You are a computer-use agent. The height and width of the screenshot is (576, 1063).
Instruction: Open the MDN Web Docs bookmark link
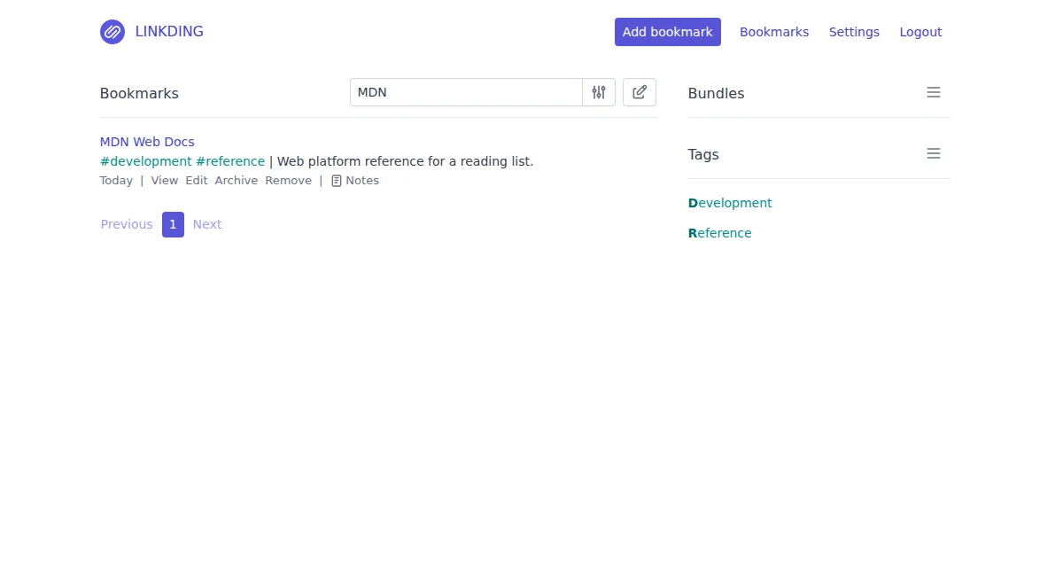[147, 142]
